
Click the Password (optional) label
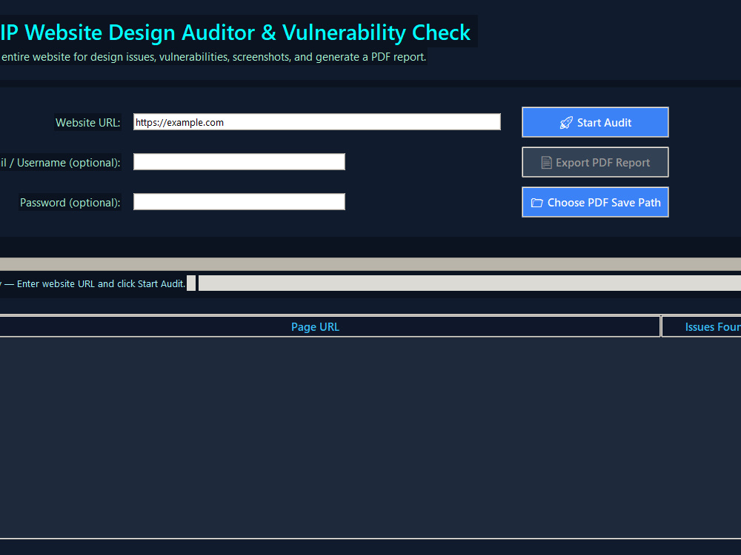click(70, 203)
